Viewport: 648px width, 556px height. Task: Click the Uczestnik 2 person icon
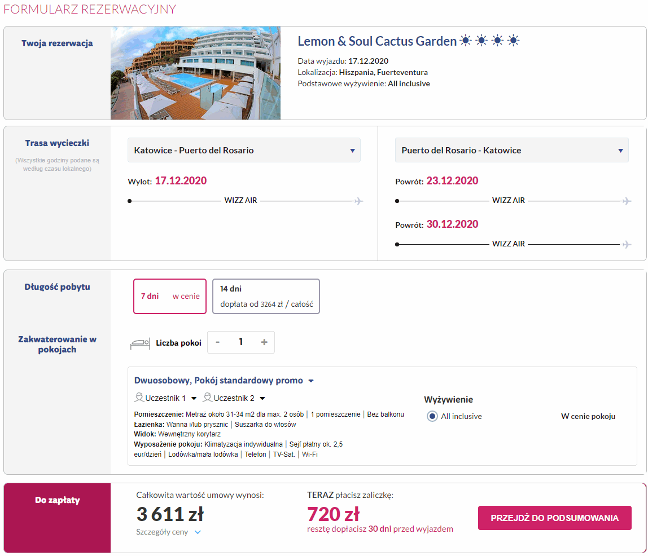(208, 398)
